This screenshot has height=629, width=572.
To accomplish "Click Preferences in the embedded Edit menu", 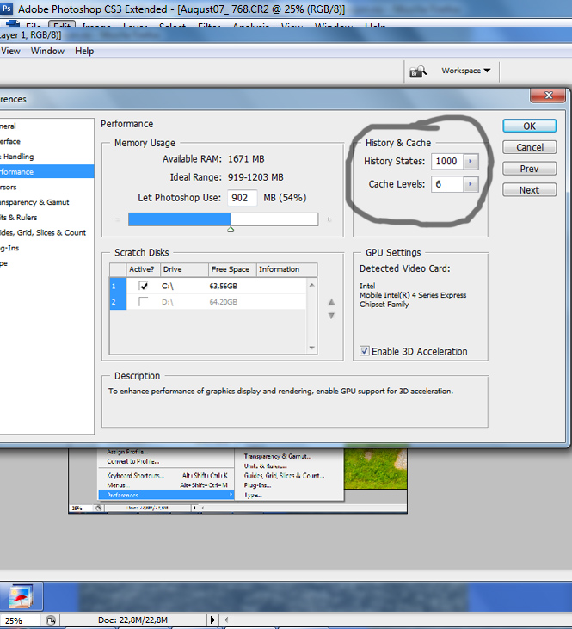I will coord(166,495).
